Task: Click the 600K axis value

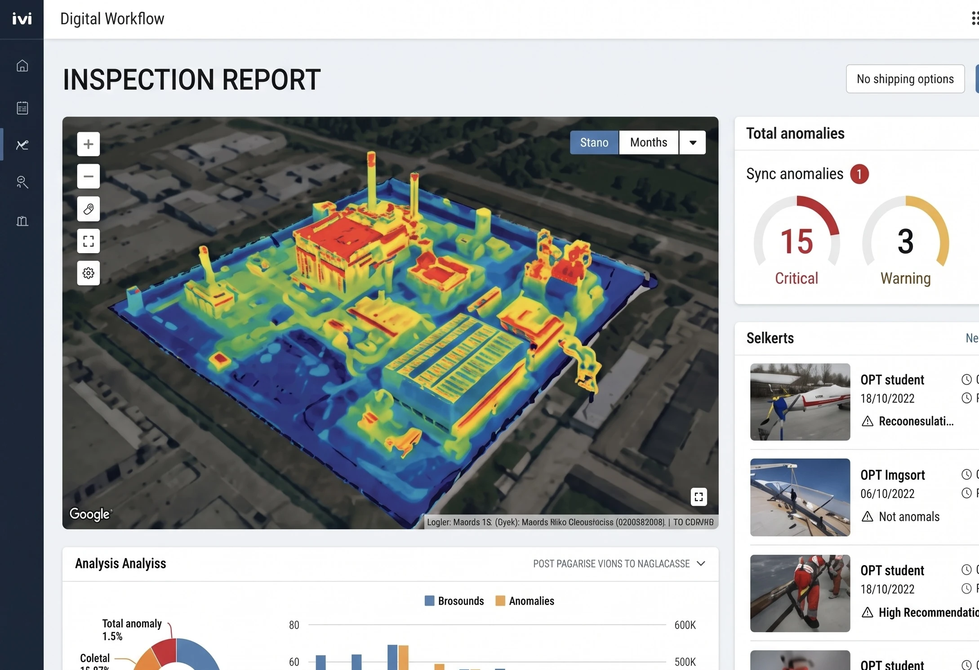Action: (685, 625)
